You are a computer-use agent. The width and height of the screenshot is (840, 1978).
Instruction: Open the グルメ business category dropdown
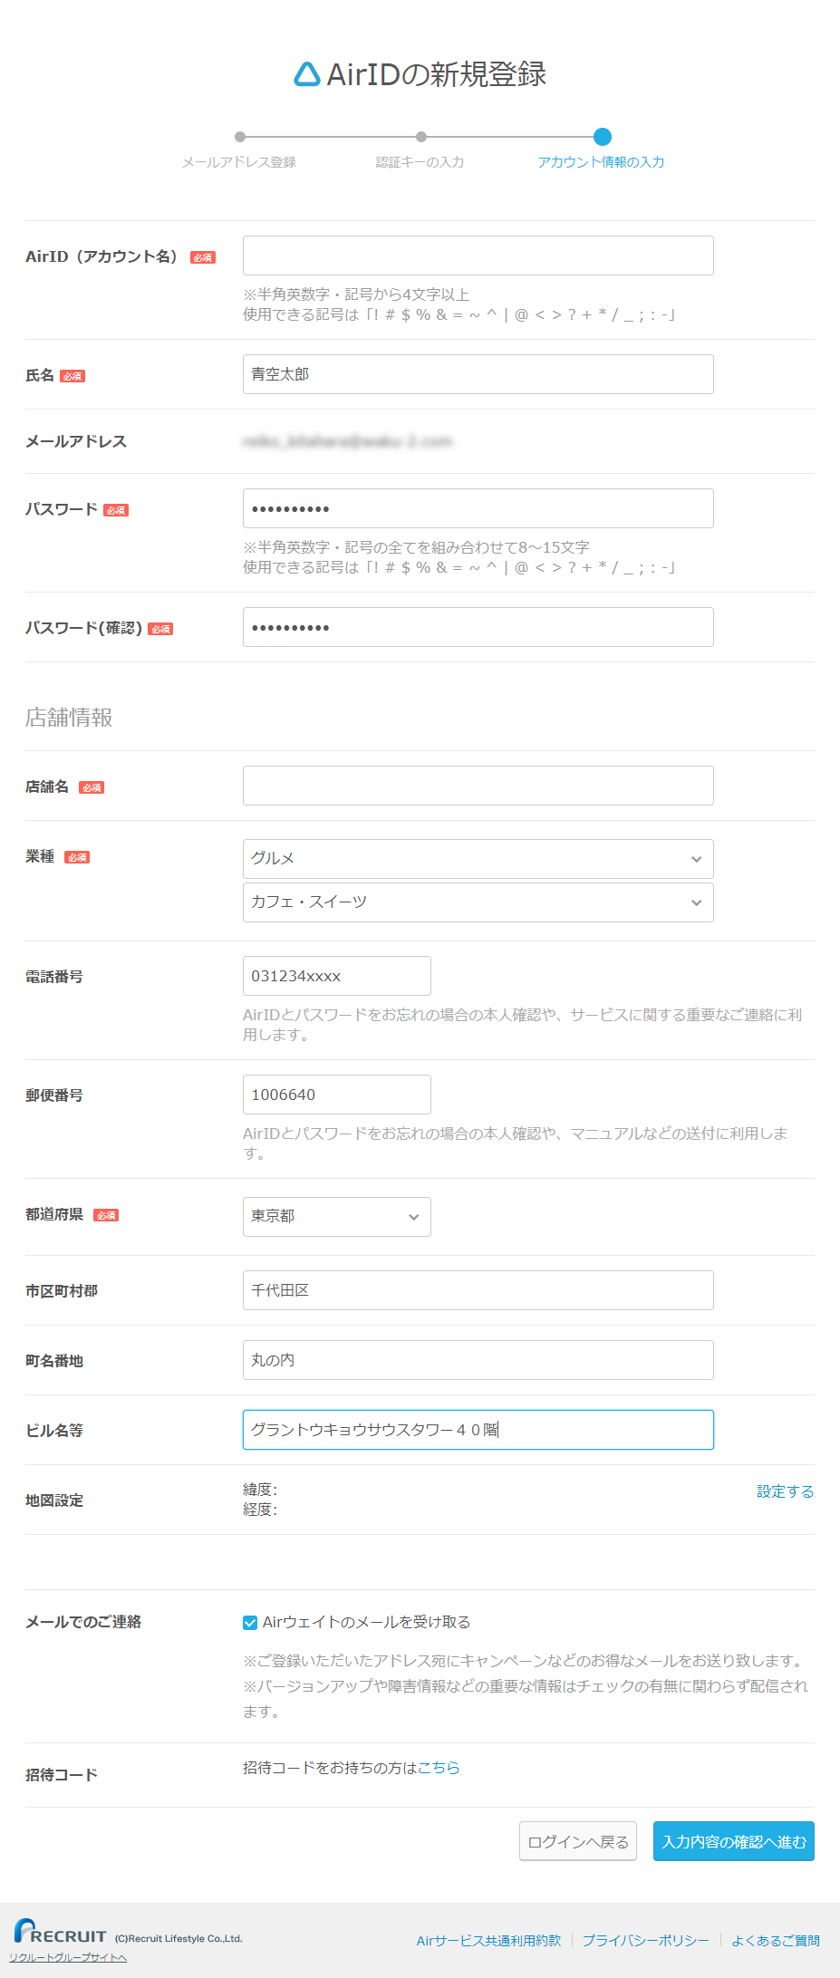[478, 859]
